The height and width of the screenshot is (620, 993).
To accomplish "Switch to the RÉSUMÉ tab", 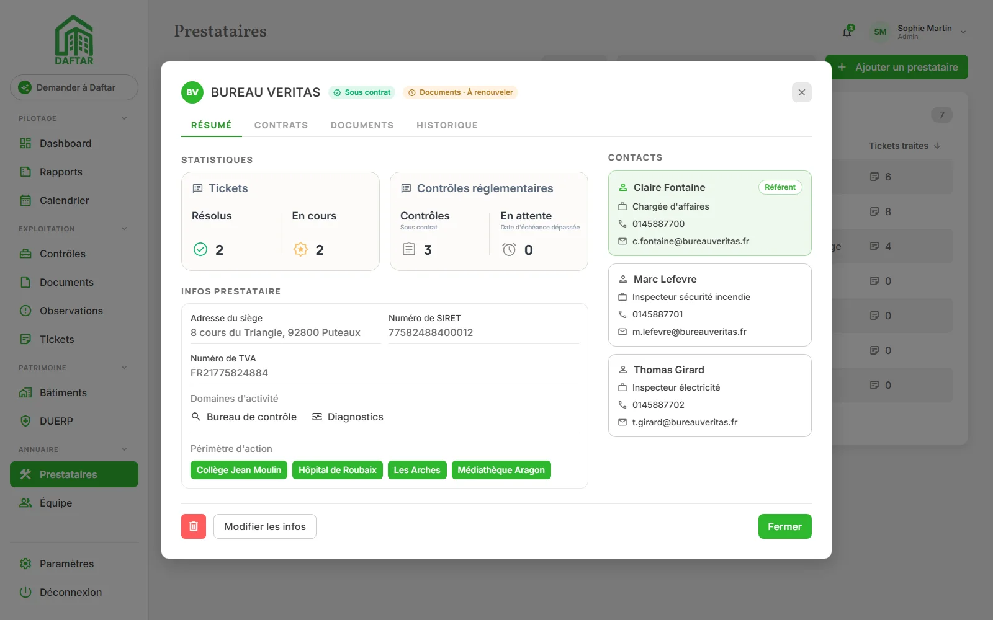I will [212, 125].
